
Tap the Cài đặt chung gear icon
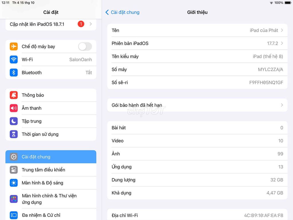click(14, 157)
